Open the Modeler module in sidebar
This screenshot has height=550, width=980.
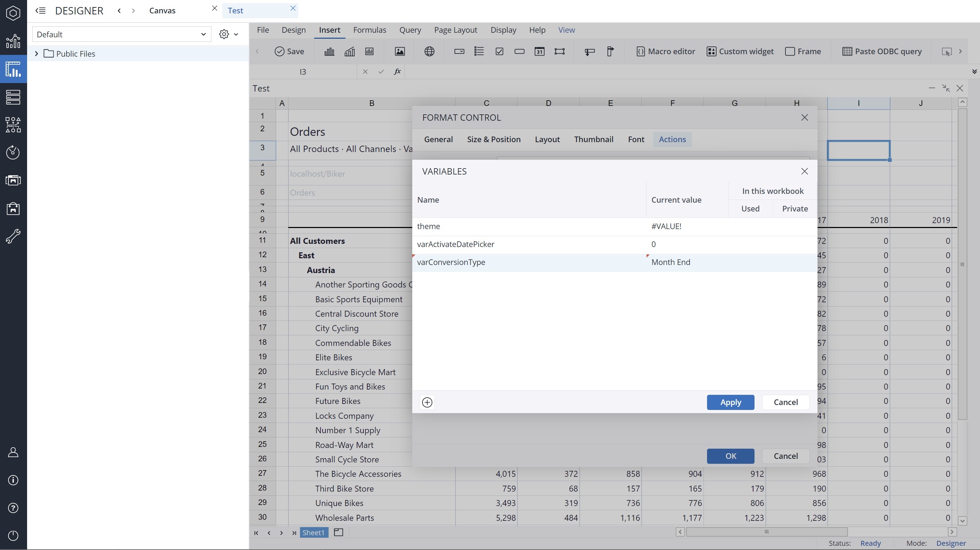click(13, 97)
